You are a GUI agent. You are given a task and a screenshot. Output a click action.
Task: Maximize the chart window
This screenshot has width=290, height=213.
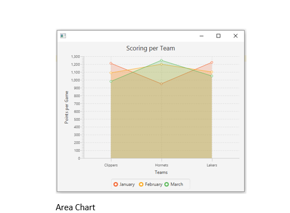(218, 36)
